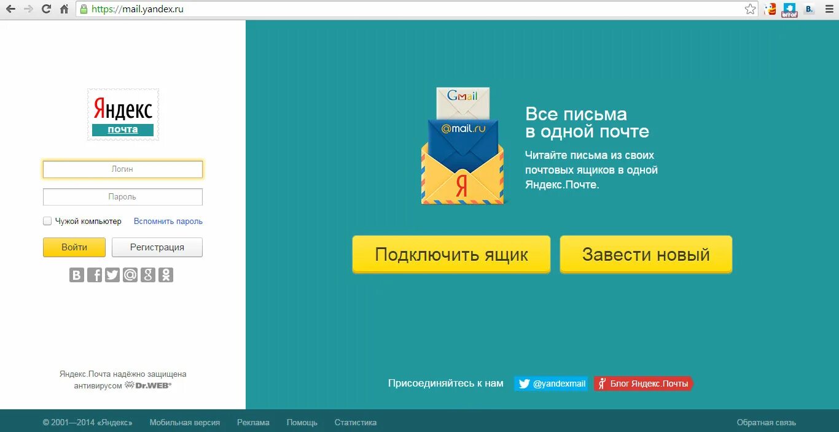Screen dimensions: 839x432
Task: Sign in with Facebook icon
Action: click(x=95, y=275)
